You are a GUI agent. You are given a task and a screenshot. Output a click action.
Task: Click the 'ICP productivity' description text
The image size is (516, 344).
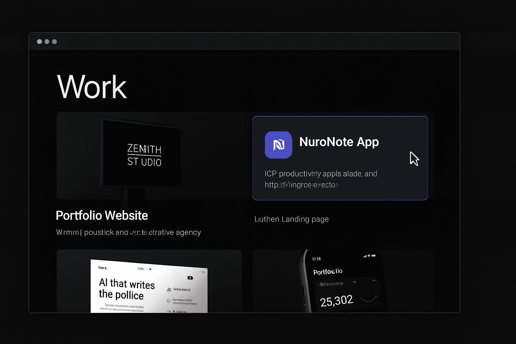point(321,174)
